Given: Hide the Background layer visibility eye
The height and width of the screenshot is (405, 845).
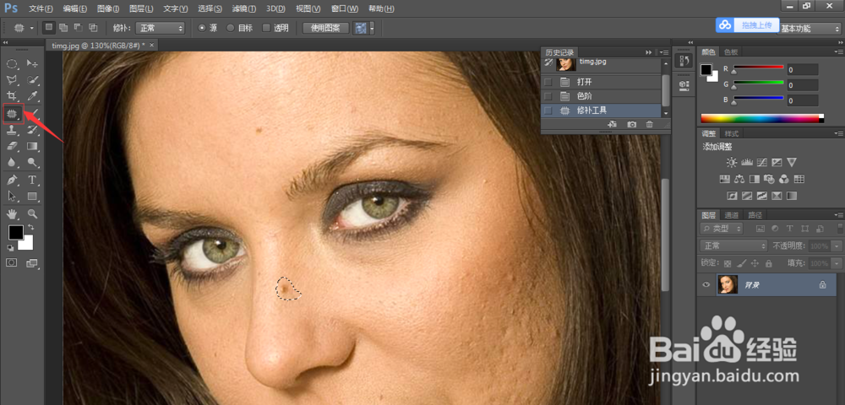Looking at the screenshot, I should 706,284.
